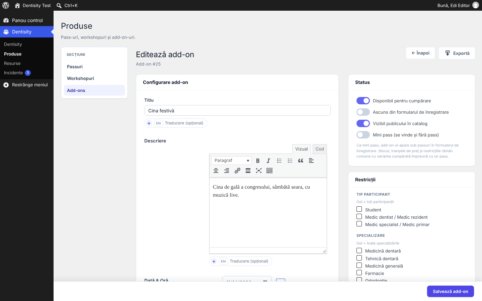482x301 pixels.
Task: Collapse the sidebar with Restrânge meniul
Action: pyautogui.click(x=27, y=85)
